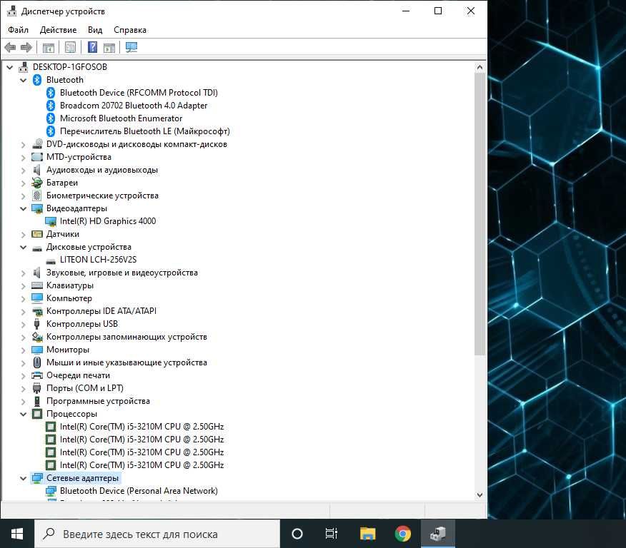This screenshot has width=626, height=548.
Task: Click the scan for hardware changes monitor icon
Action: tap(131, 47)
